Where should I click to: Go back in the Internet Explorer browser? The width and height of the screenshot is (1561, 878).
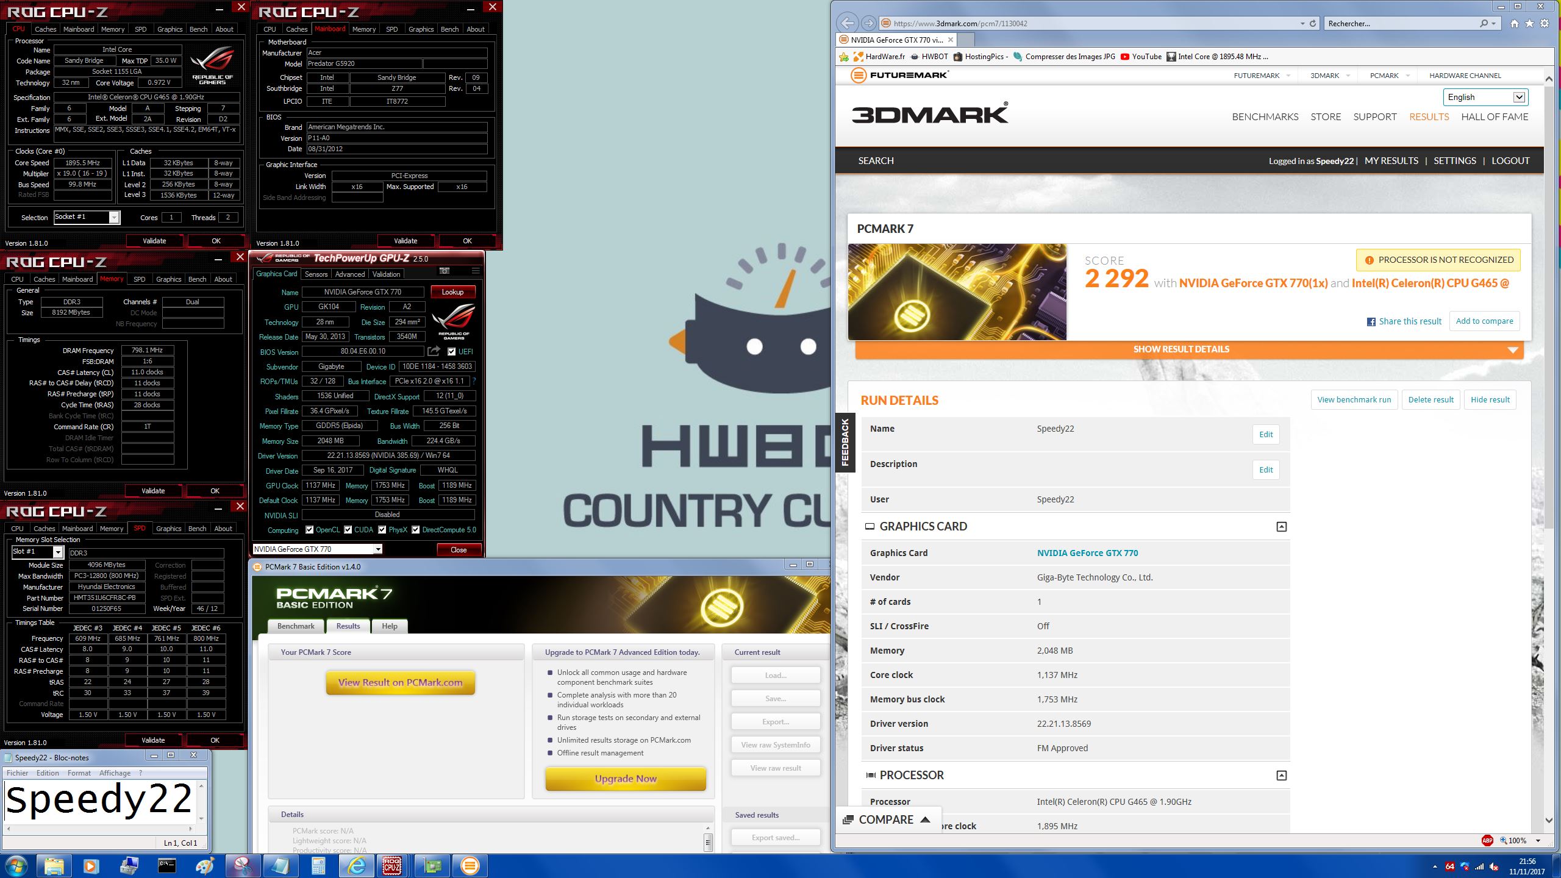(x=848, y=23)
